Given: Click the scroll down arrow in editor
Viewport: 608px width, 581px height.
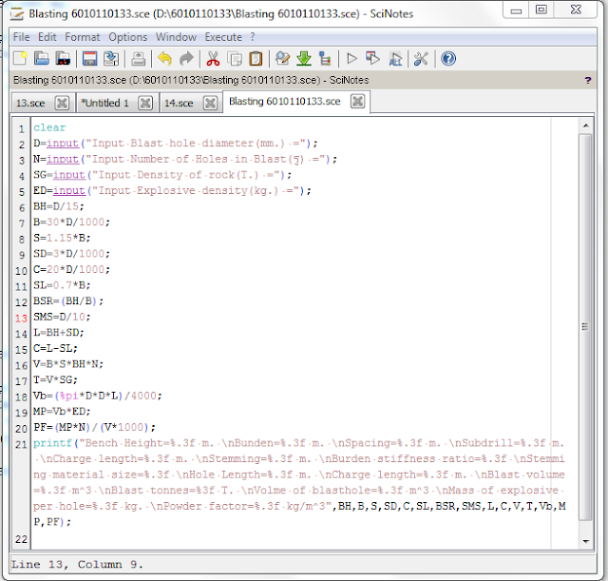Looking at the screenshot, I should (x=585, y=541).
